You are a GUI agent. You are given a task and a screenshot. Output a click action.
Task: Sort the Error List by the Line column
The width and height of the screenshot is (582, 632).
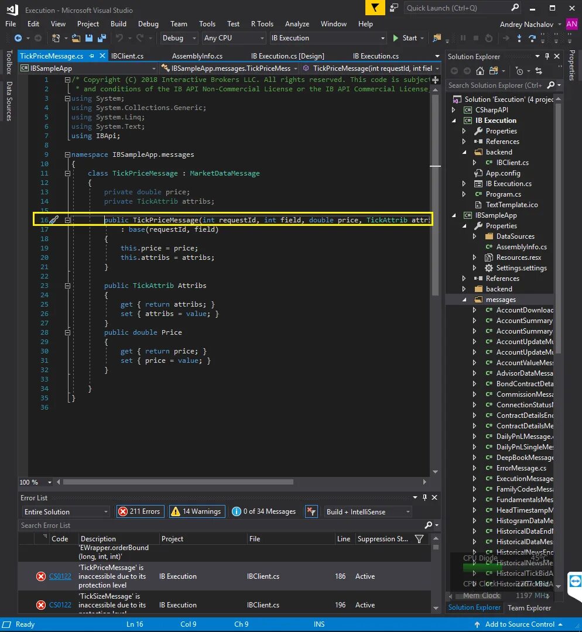tap(343, 539)
